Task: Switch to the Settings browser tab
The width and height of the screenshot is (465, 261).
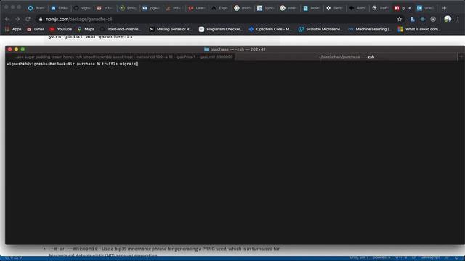Action: [x=334, y=8]
